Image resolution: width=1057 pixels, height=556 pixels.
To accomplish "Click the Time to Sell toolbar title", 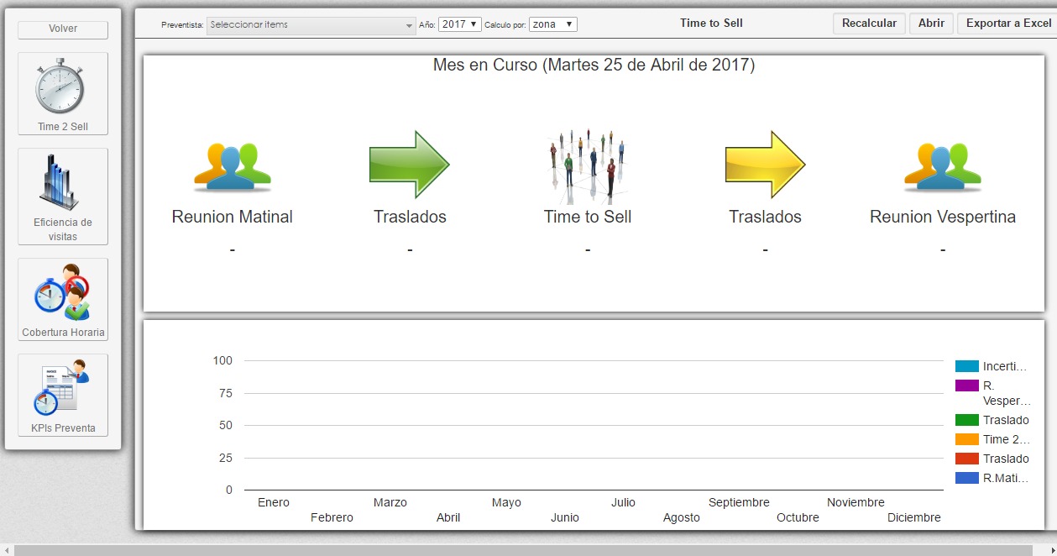I will [711, 24].
